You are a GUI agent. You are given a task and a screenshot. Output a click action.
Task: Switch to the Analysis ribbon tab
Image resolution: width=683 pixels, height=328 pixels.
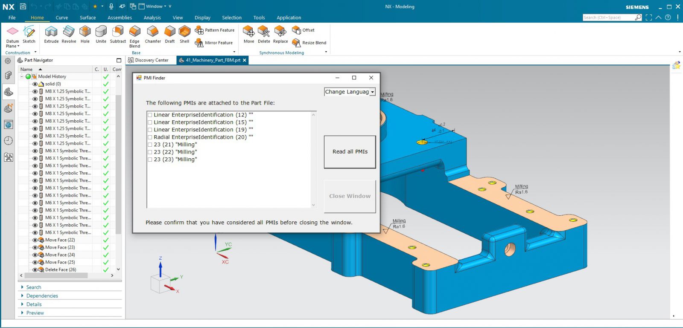[x=152, y=18]
